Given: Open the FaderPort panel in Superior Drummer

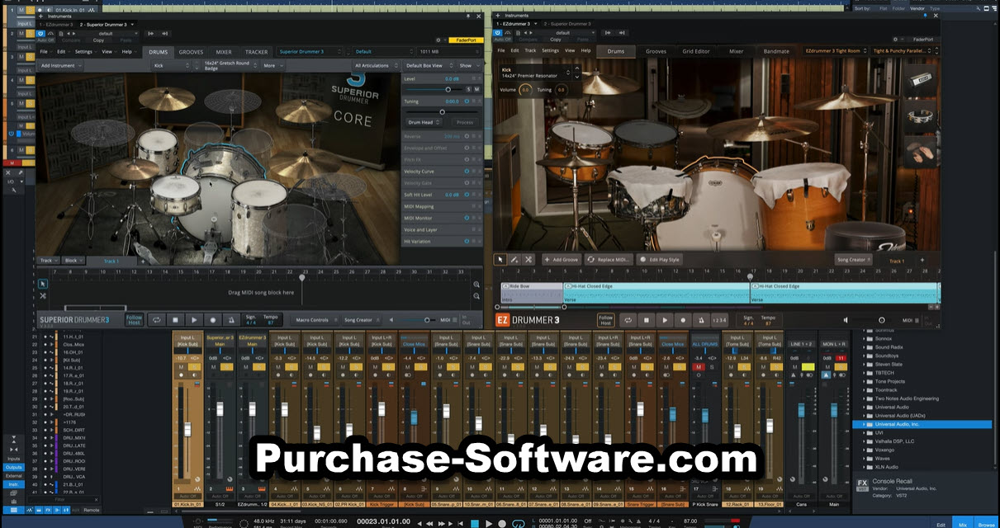Looking at the screenshot, I should pyautogui.click(x=467, y=39).
